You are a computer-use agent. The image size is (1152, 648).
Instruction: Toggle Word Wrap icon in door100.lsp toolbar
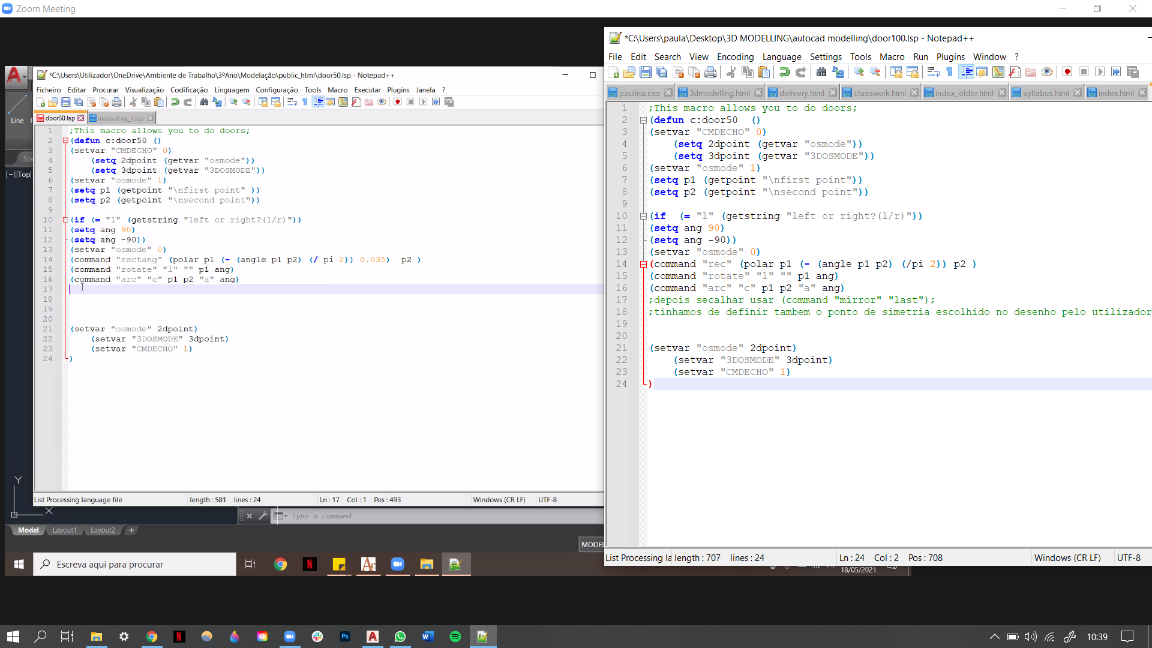pyautogui.click(x=933, y=73)
